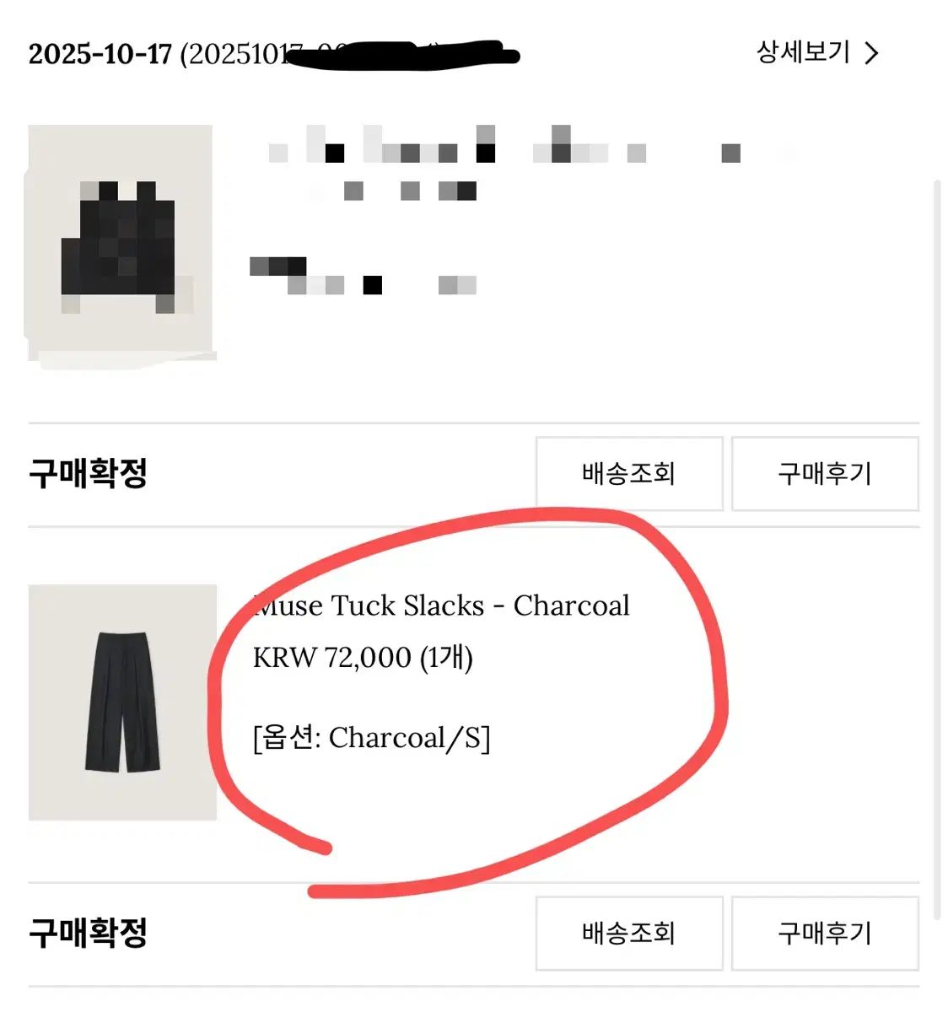Click the vertical scrollbar on the right edge
Image resolution: width=948 pixels, height=1012 pixels.
click(936, 548)
